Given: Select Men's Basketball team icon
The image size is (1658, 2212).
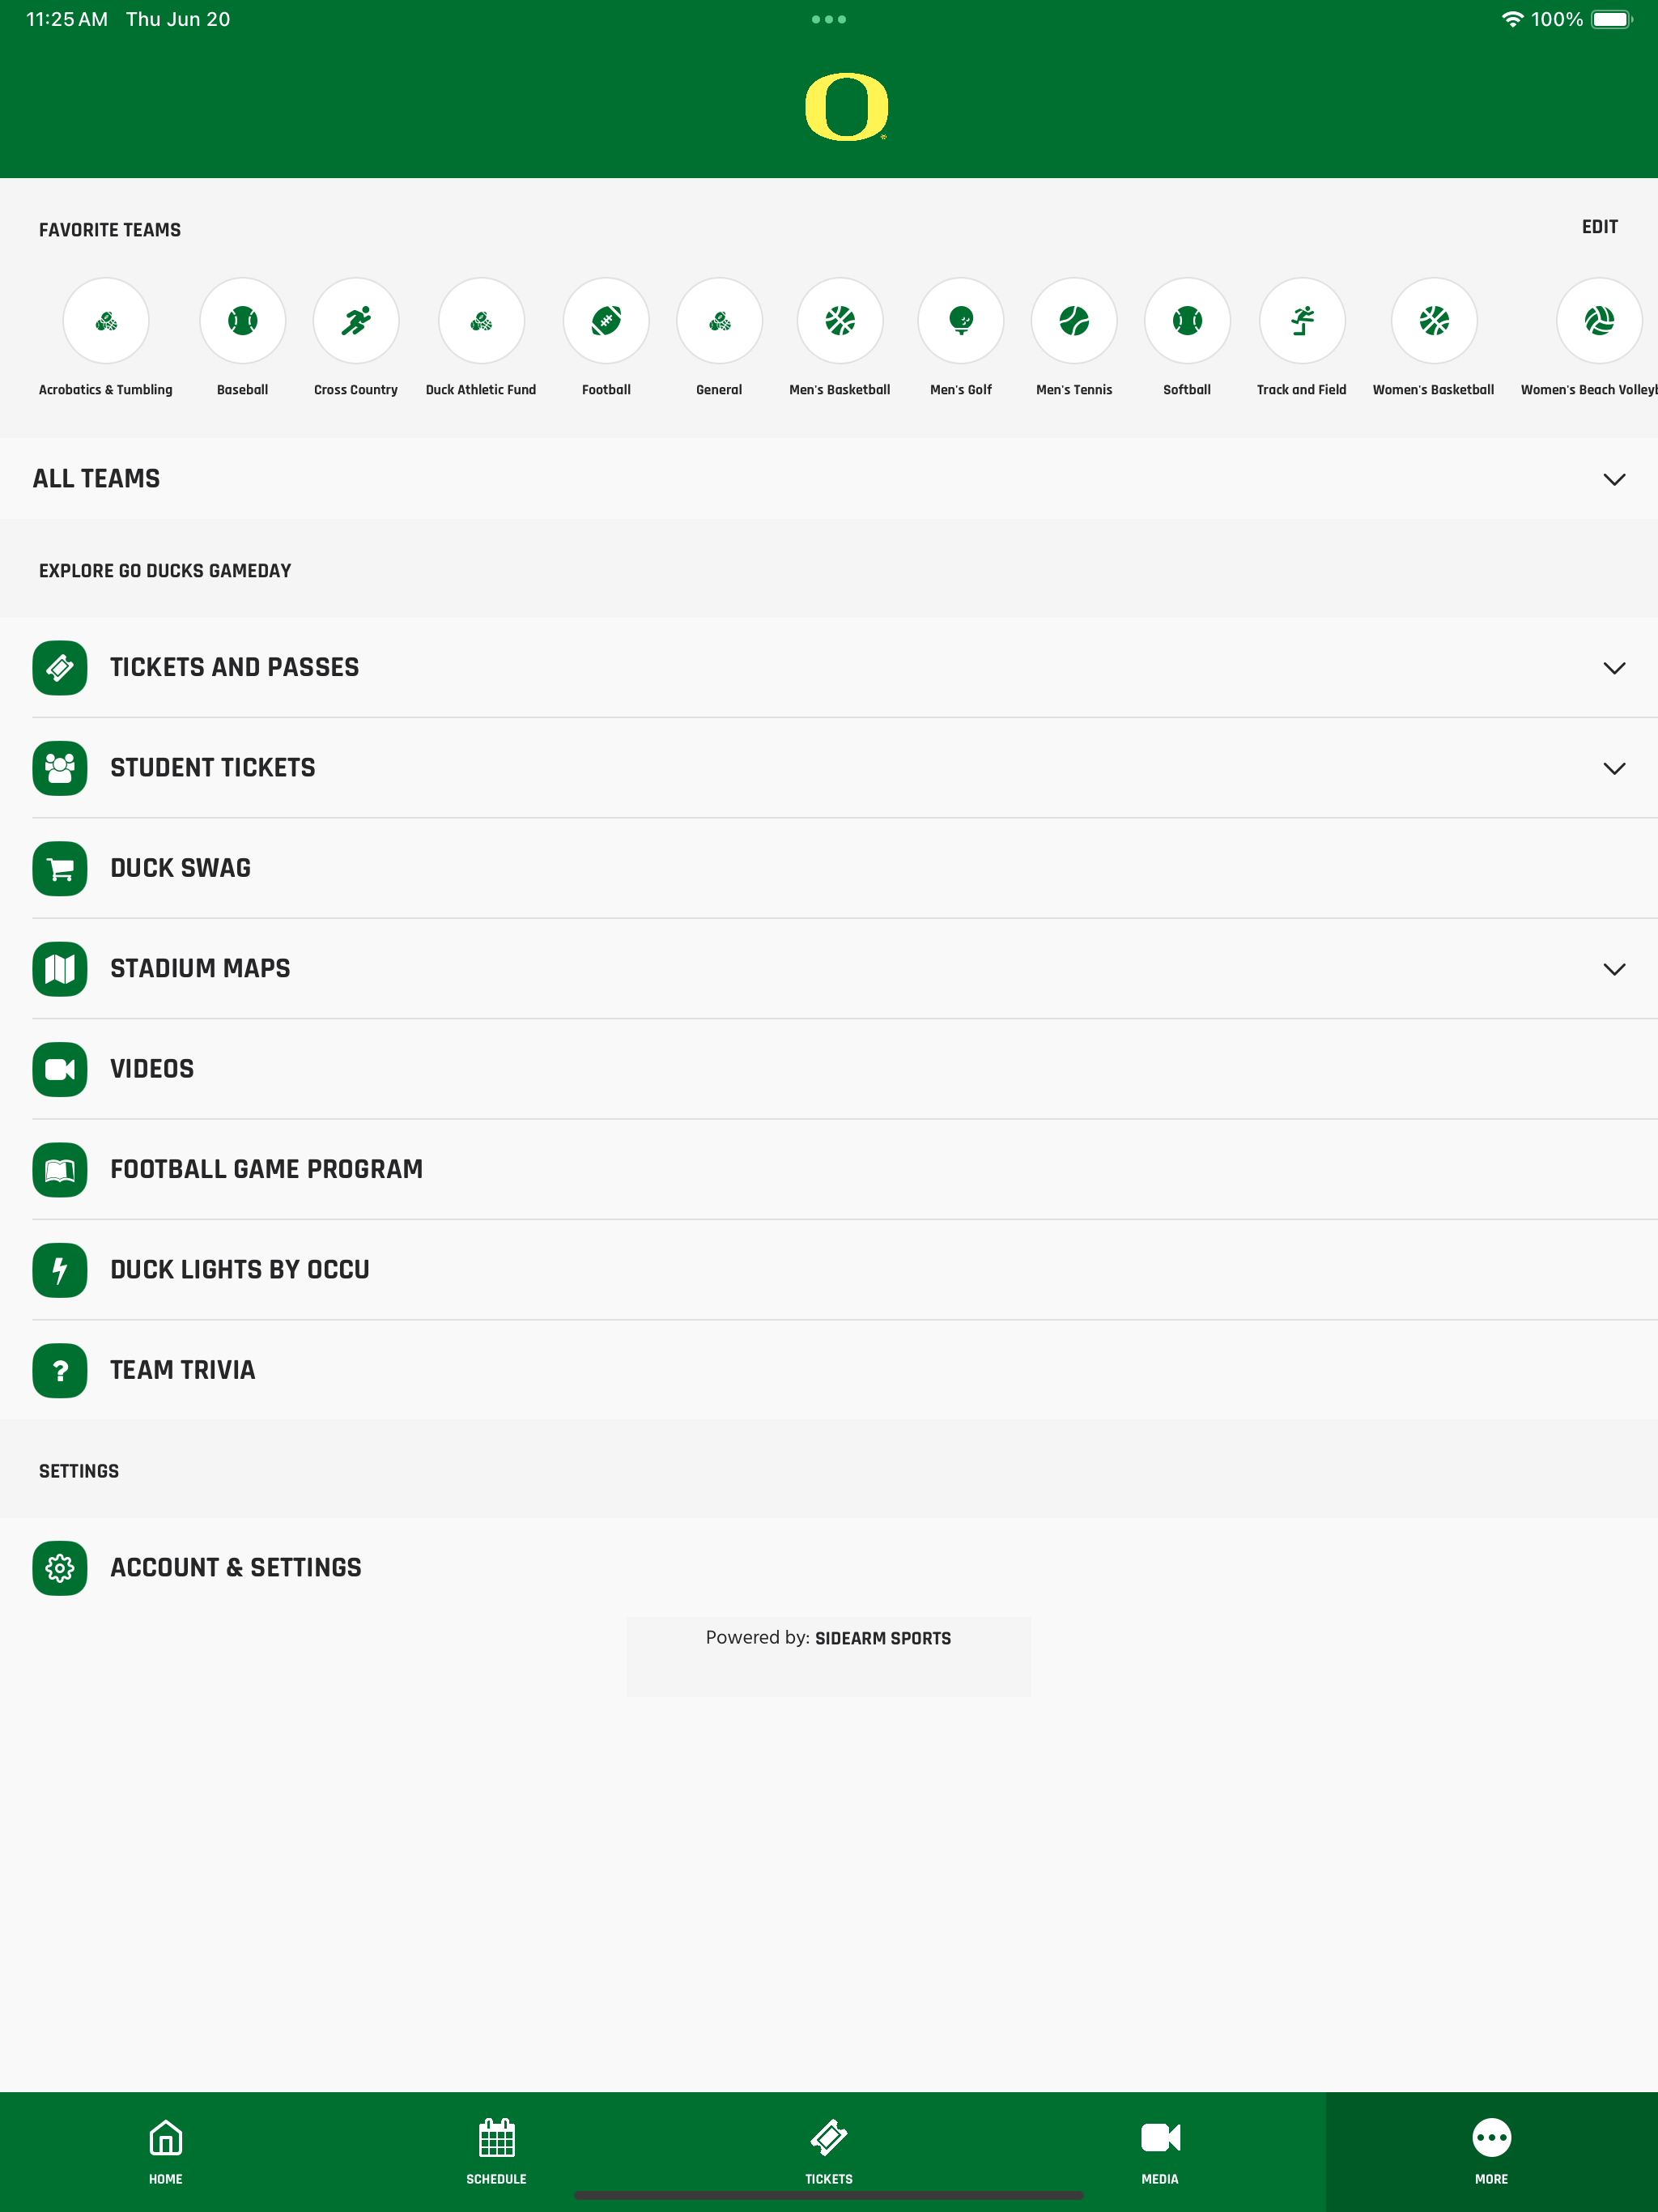Looking at the screenshot, I should coord(840,321).
